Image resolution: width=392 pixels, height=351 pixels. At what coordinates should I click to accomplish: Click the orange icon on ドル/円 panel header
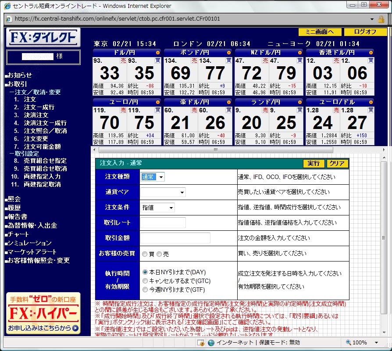pos(157,53)
